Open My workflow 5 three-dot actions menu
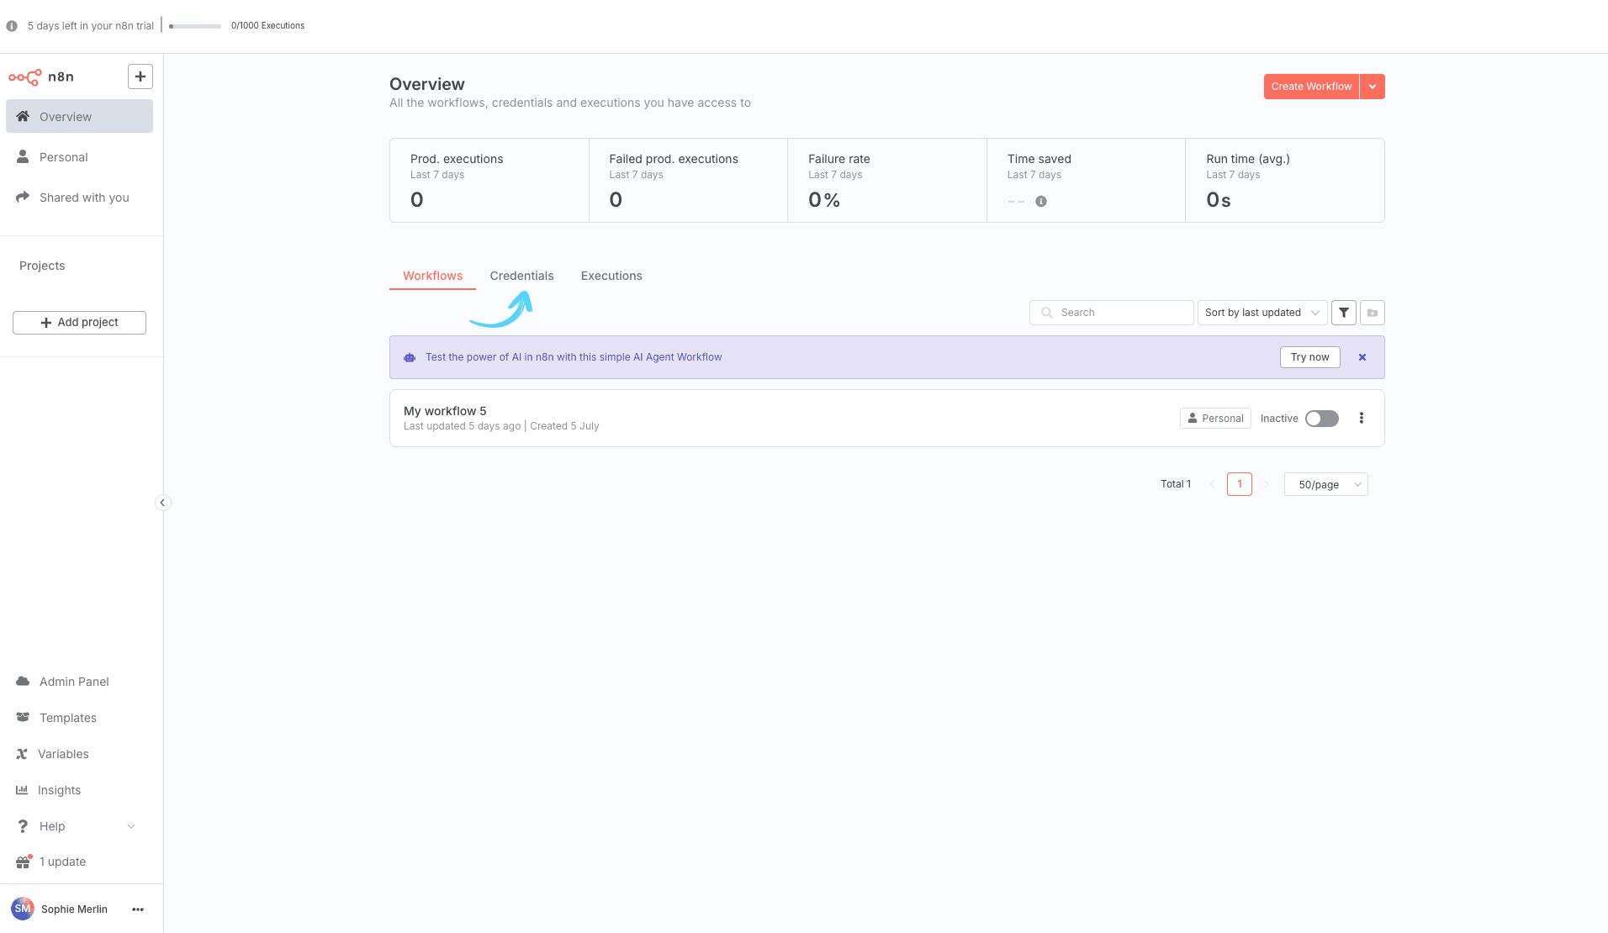The height and width of the screenshot is (933, 1608). (1362, 418)
